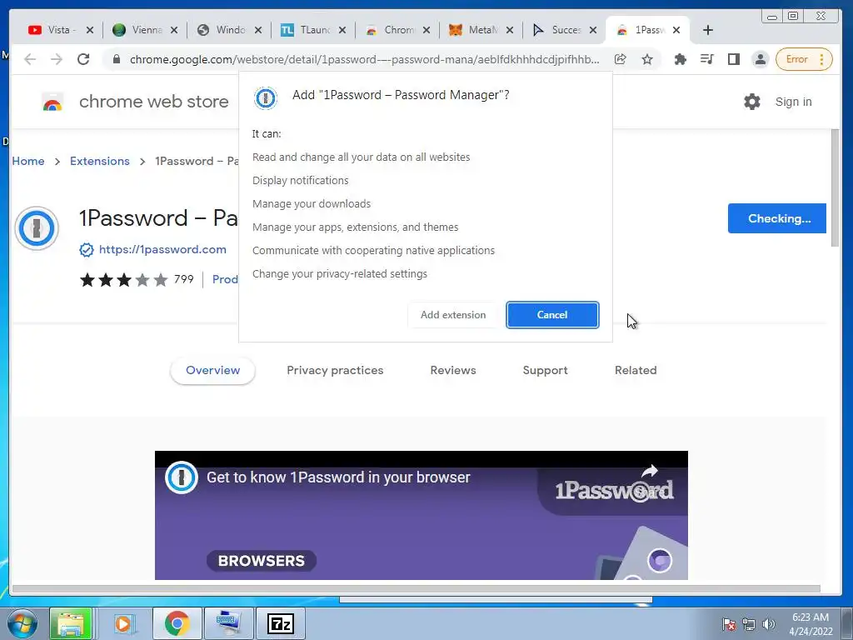Click Cancel in the permission dialog

[x=552, y=314]
